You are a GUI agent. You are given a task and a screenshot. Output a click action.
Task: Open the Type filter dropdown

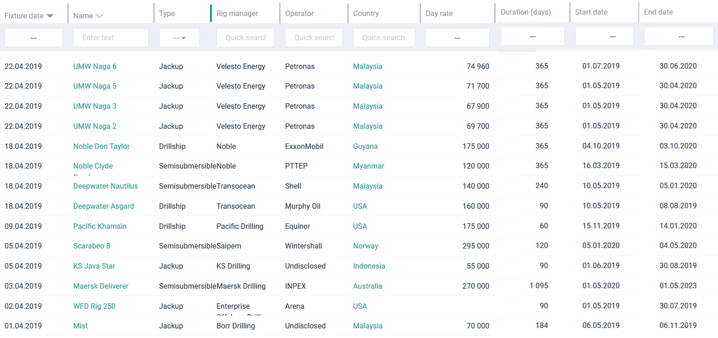click(179, 38)
